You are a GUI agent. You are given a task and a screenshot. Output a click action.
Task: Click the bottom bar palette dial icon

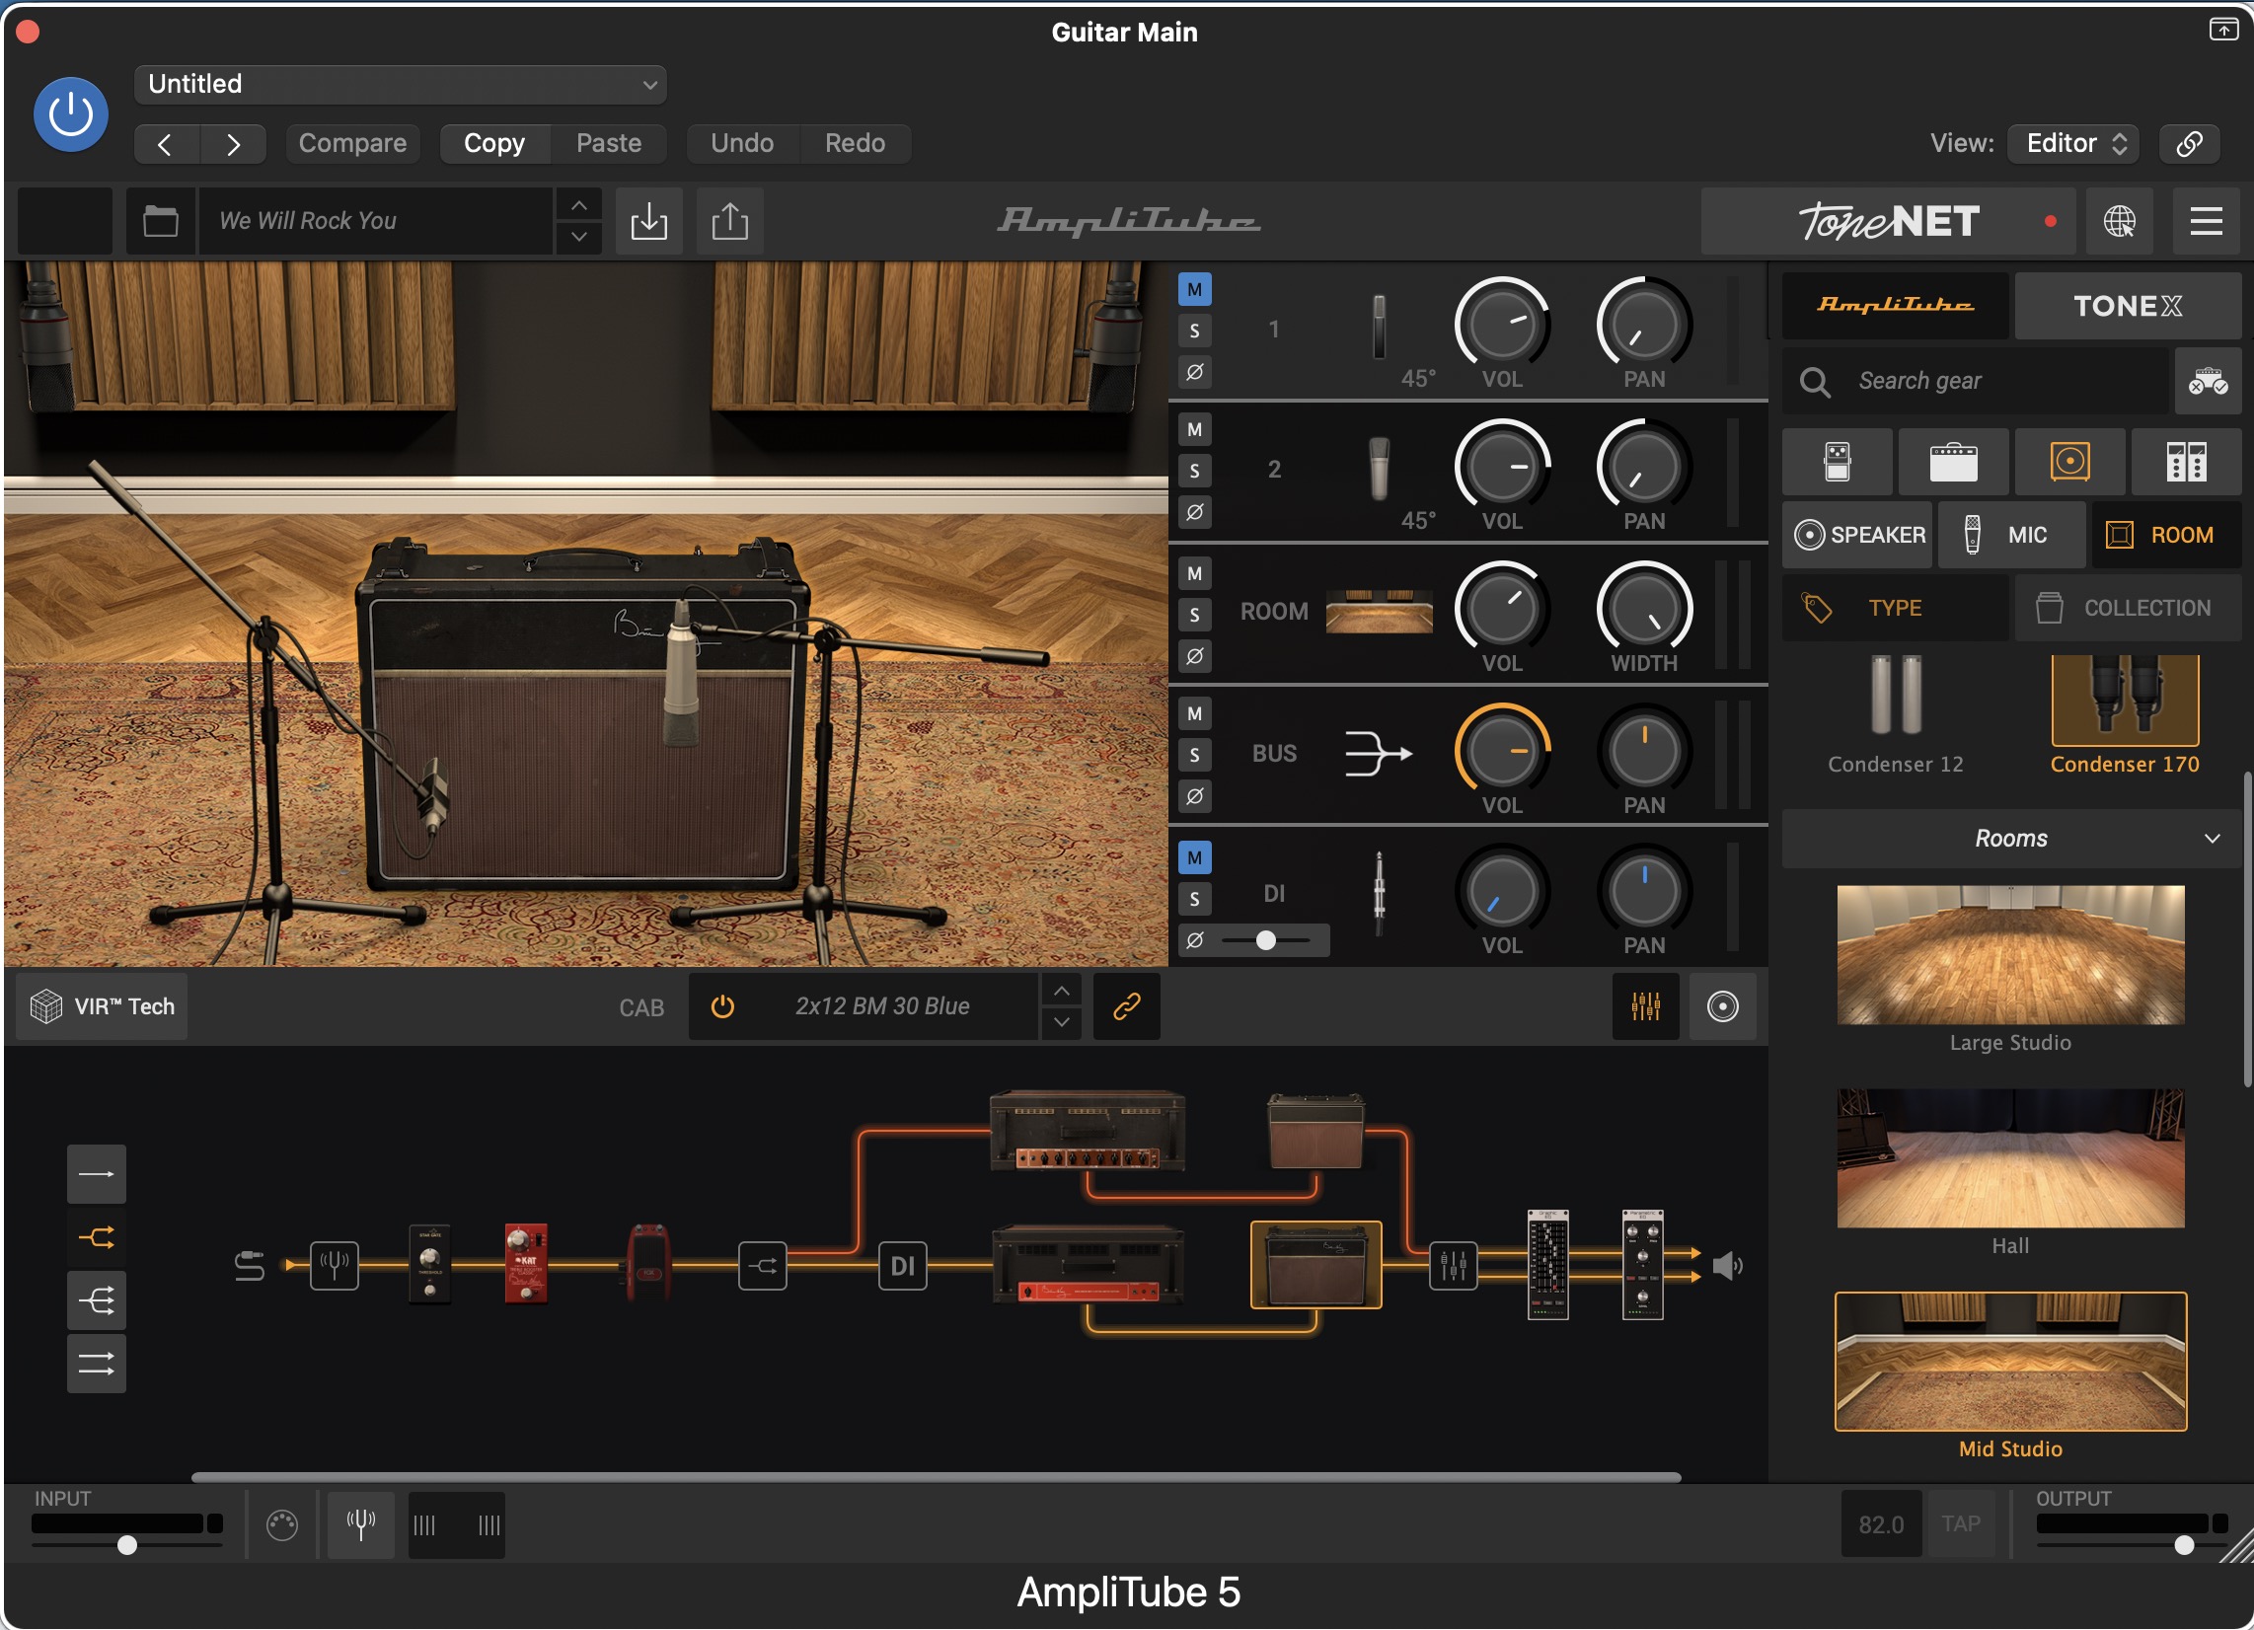click(x=282, y=1524)
